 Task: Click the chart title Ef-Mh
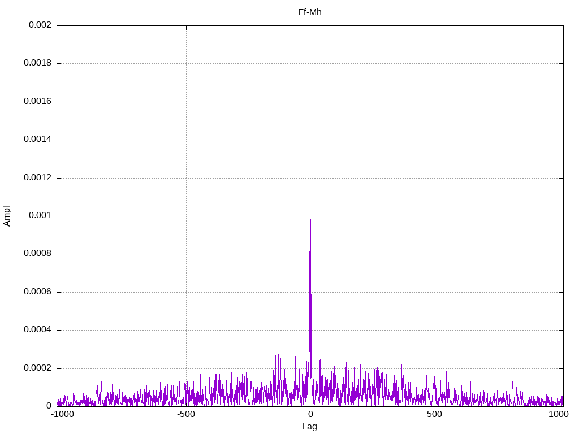click(309, 12)
